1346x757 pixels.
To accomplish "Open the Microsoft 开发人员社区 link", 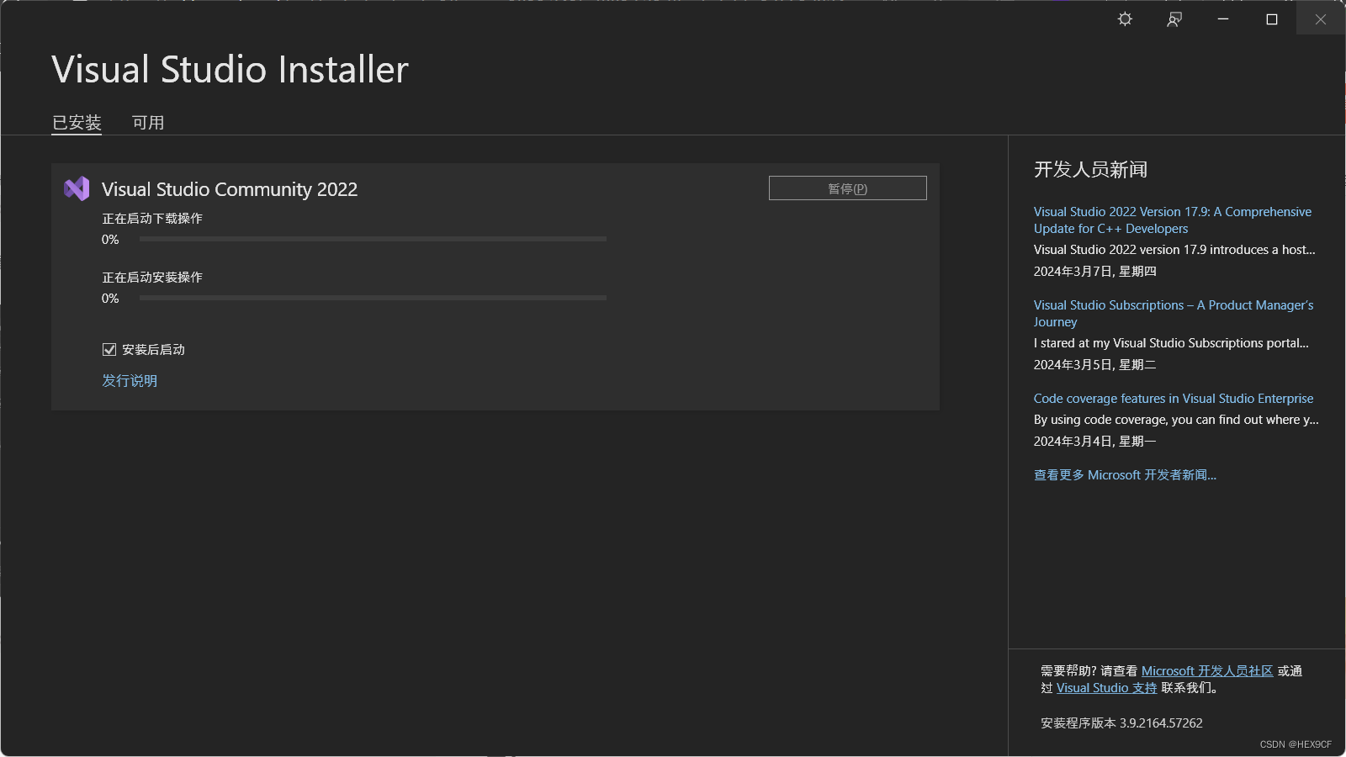I will 1207,671.
